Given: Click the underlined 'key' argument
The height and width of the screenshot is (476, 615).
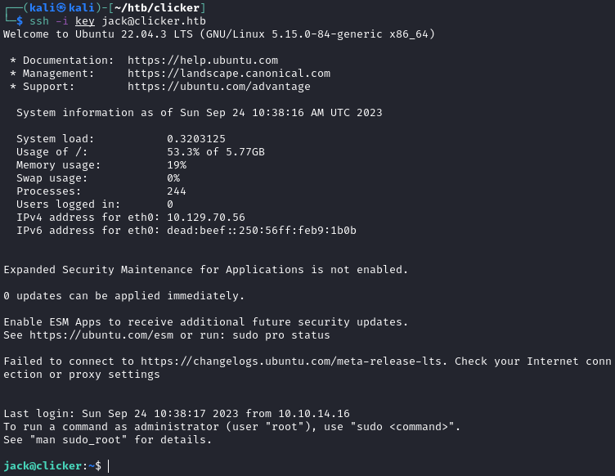Looking at the screenshot, I should point(85,21).
